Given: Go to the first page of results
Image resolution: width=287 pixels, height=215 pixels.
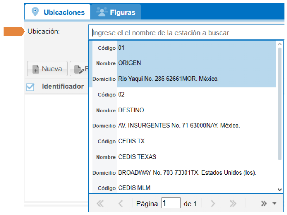Looking at the screenshot, I should click(x=100, y=204).
